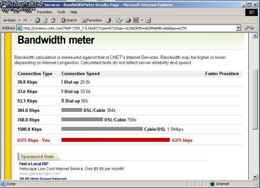
Task: Open the Edit with Word dropdown arrow
Action: [142, 20]
